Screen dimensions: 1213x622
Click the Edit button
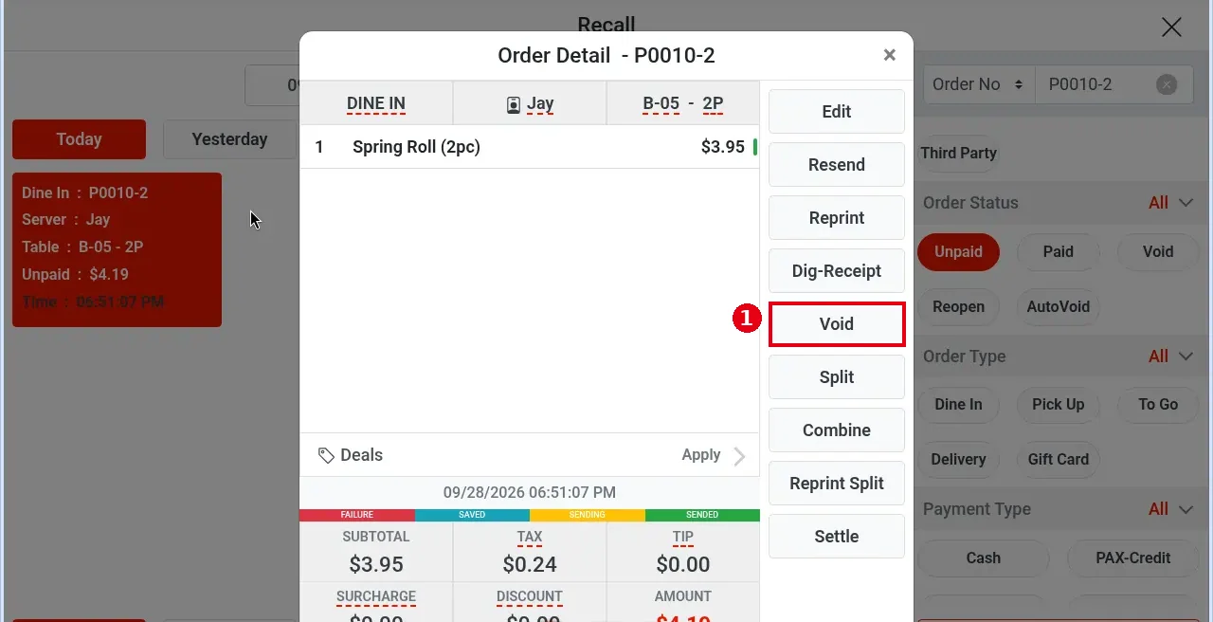point(837,111)
